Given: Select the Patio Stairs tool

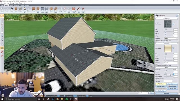Looking at the screenshot, I should click(69, 10).
